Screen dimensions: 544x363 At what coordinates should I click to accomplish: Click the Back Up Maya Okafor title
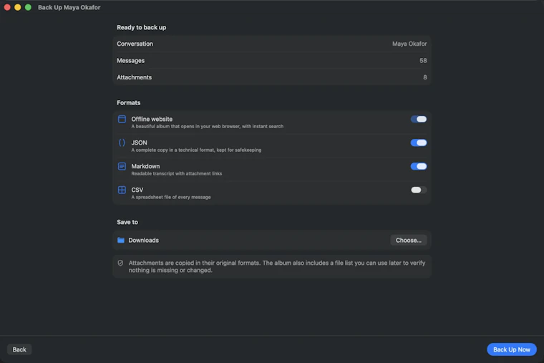pos(69,7)
